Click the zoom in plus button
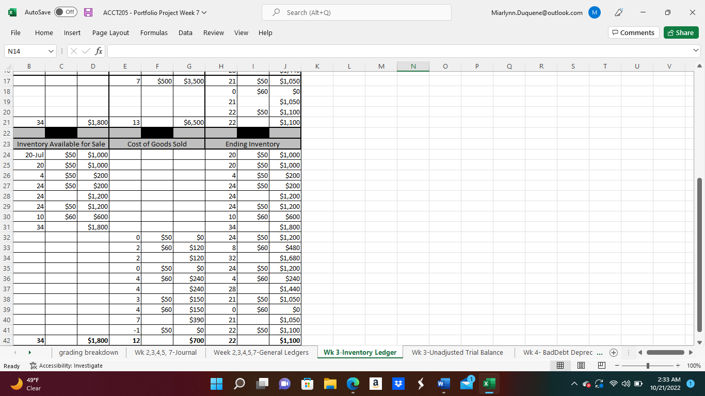705x396 pixels. click(678, 366)
